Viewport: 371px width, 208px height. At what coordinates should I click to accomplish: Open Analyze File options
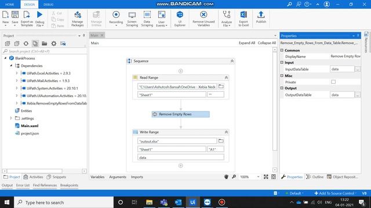click(227, 18)
